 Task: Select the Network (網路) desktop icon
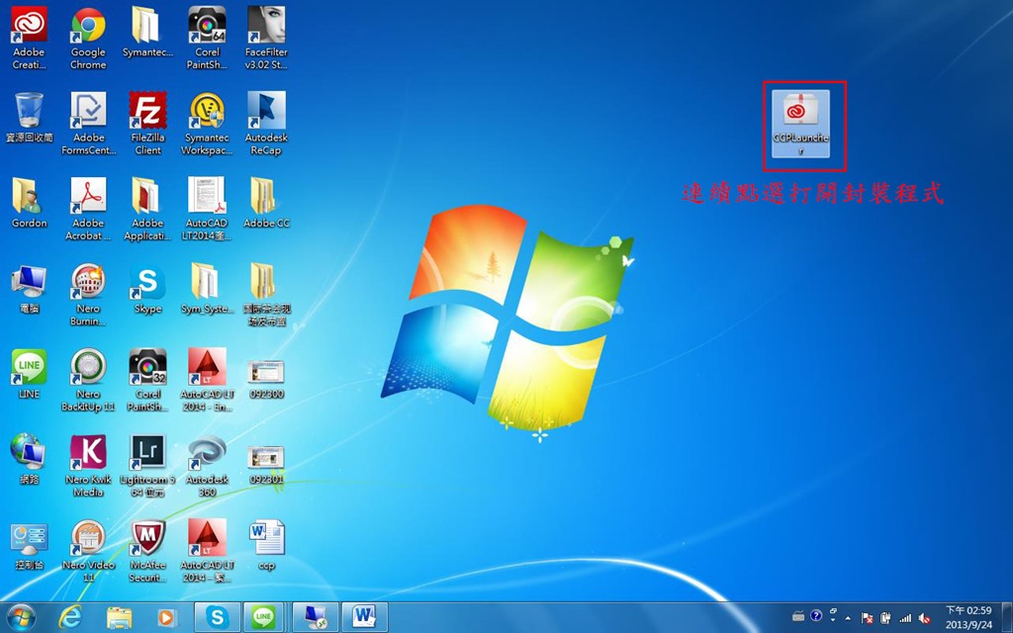tap(29, 459)
